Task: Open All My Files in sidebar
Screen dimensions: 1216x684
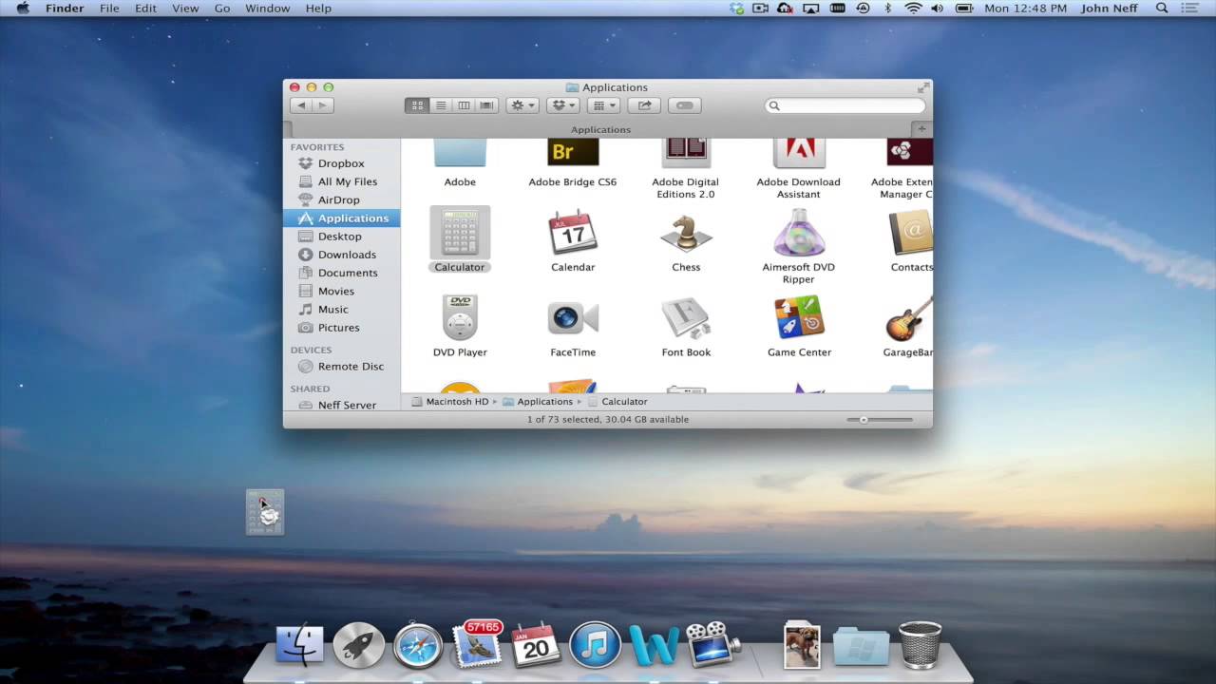Action: (x=342, y=181)
